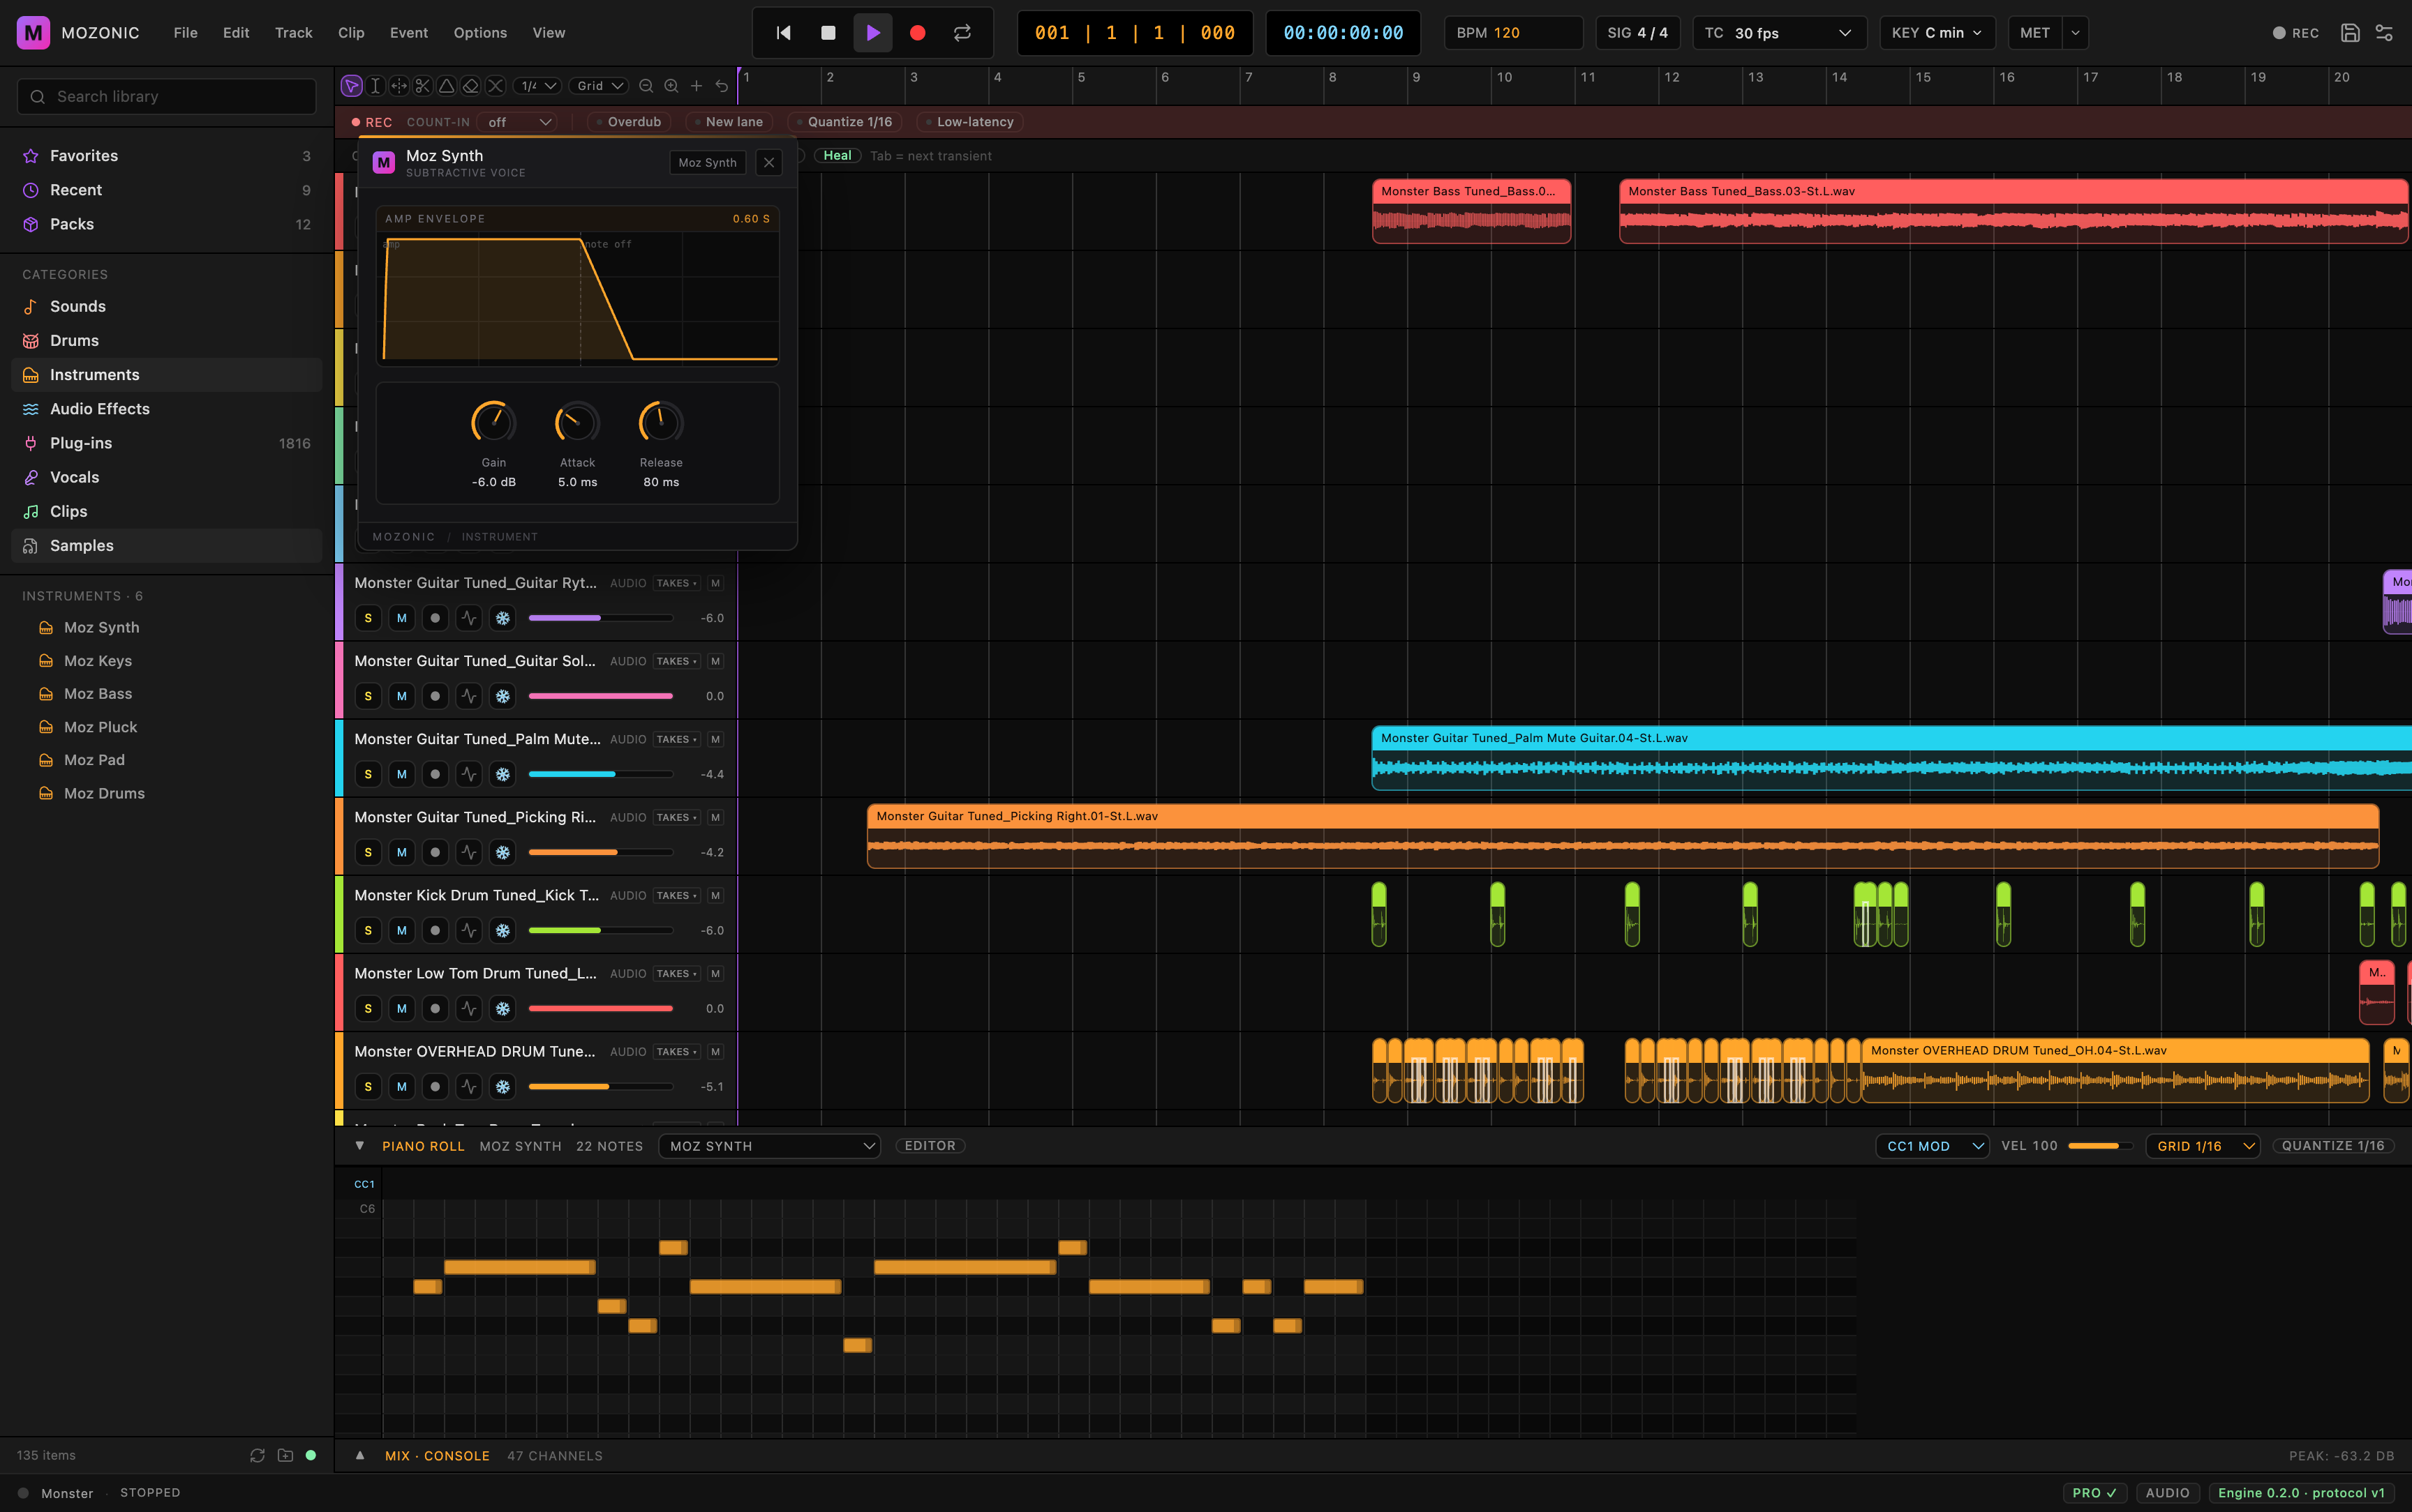
Task: Select the eraser tool in the toolbar
Action: pyautogui.click(x=471, y=86)
